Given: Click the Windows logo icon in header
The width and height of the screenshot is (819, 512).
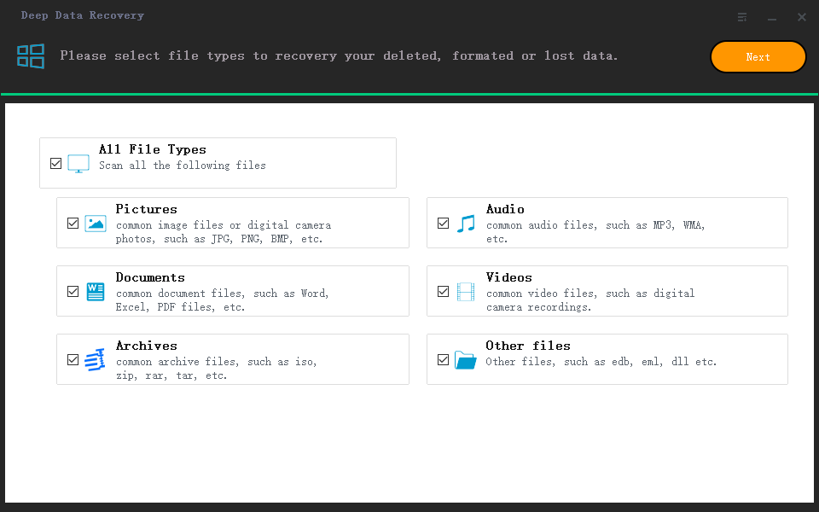Looking at the screenshot, I should pos(31,56).
